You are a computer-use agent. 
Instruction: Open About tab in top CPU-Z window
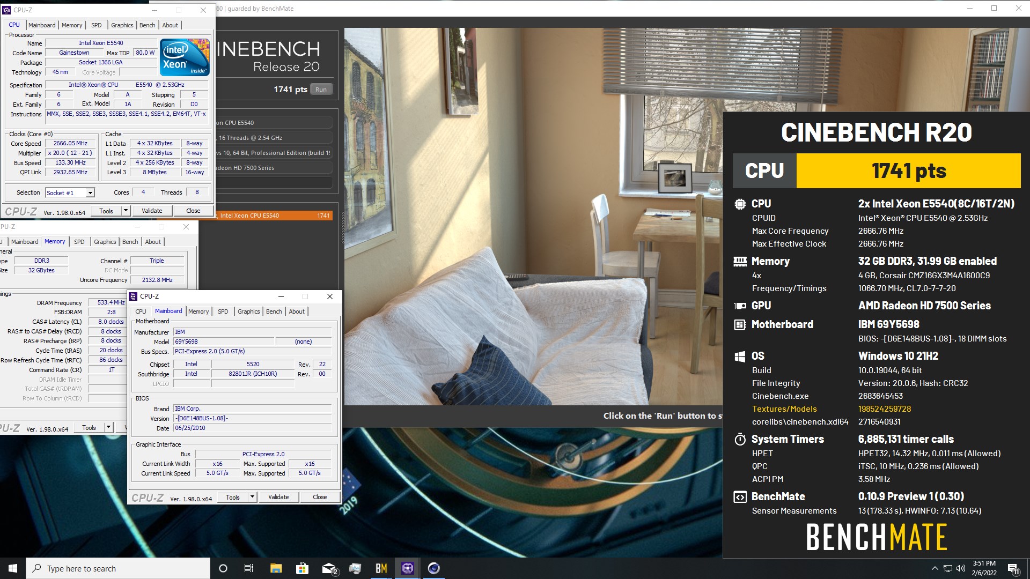coord(170,25)
